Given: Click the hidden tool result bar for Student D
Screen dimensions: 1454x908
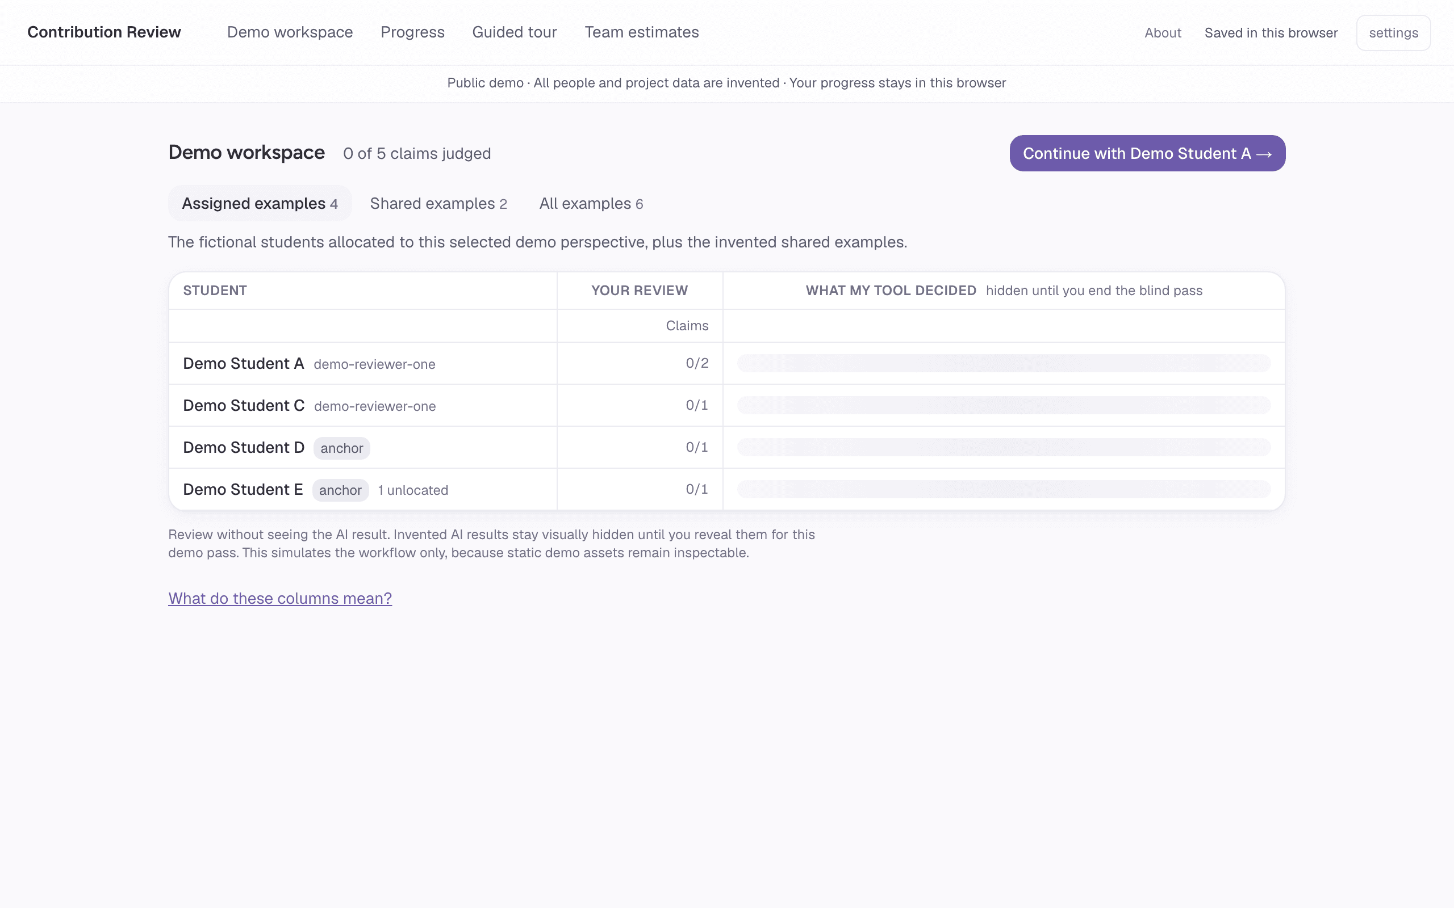Looking at the screenshot, I should [x=1004, y=447].
